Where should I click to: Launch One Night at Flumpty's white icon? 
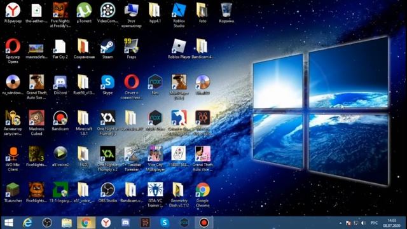click(107, 123)
